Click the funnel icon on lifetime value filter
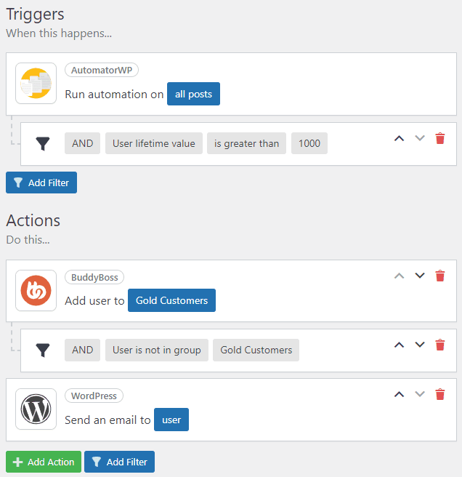Image resolution: width=462 pixels, height=477 pixels. pos(44,144)
